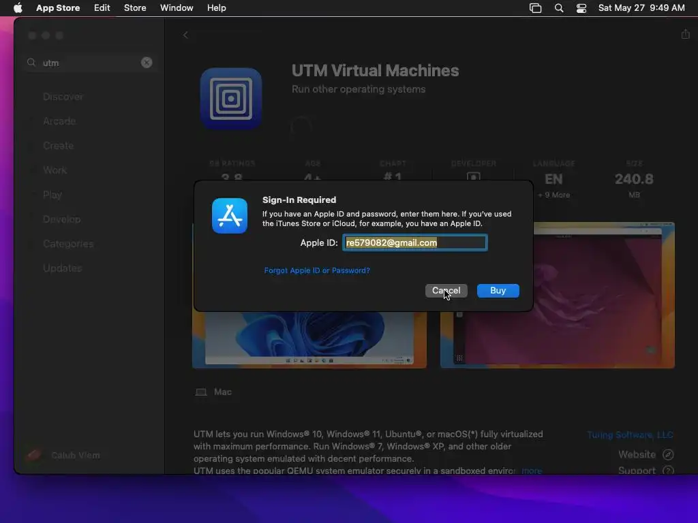Image resolution: width=698 pixels, height=523 pixels.
Task: Click the Buy button
Action: tap(498, 291)
